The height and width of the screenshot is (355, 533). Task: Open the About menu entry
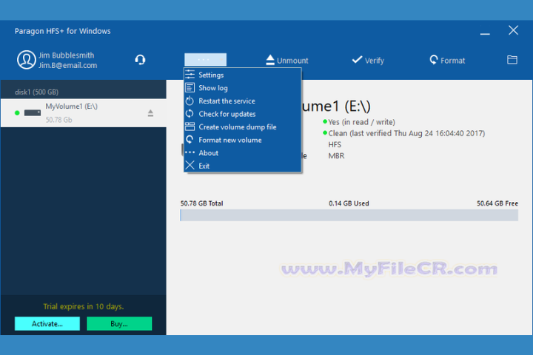(243, 152)
